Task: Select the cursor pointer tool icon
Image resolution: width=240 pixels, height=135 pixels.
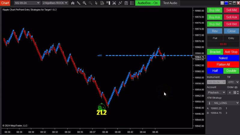Action: point(96,3)
